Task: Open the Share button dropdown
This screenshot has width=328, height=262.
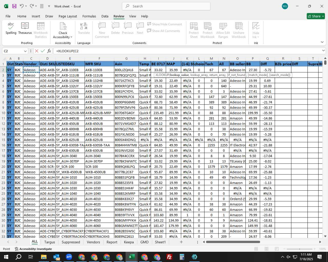Action: point(323,16)
